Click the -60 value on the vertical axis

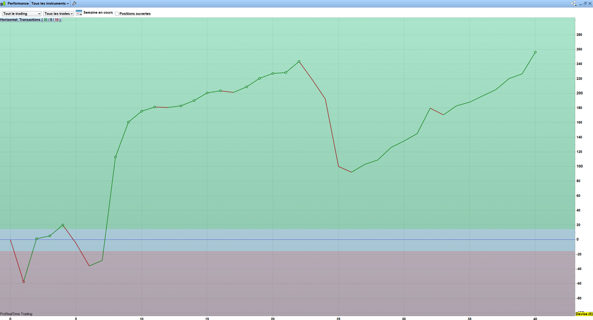pyautogui.click(x=579, y=284)
